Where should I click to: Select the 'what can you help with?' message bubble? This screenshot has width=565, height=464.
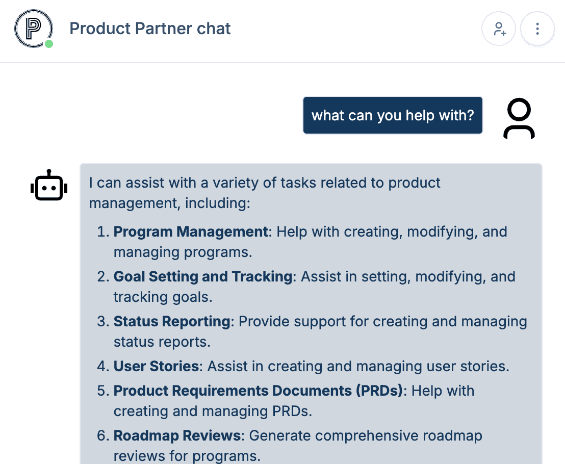point(393,115)
